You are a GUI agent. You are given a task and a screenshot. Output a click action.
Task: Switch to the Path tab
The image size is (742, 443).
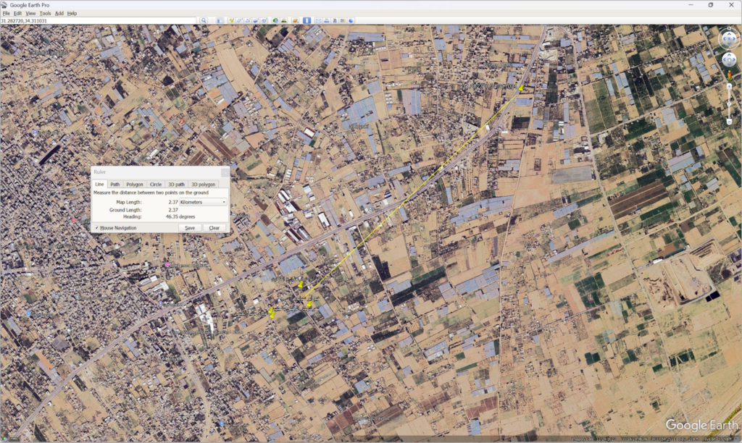[115, 185]
